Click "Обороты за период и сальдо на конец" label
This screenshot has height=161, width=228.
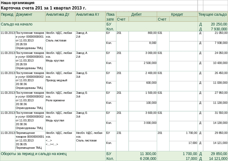coord(34,154)
